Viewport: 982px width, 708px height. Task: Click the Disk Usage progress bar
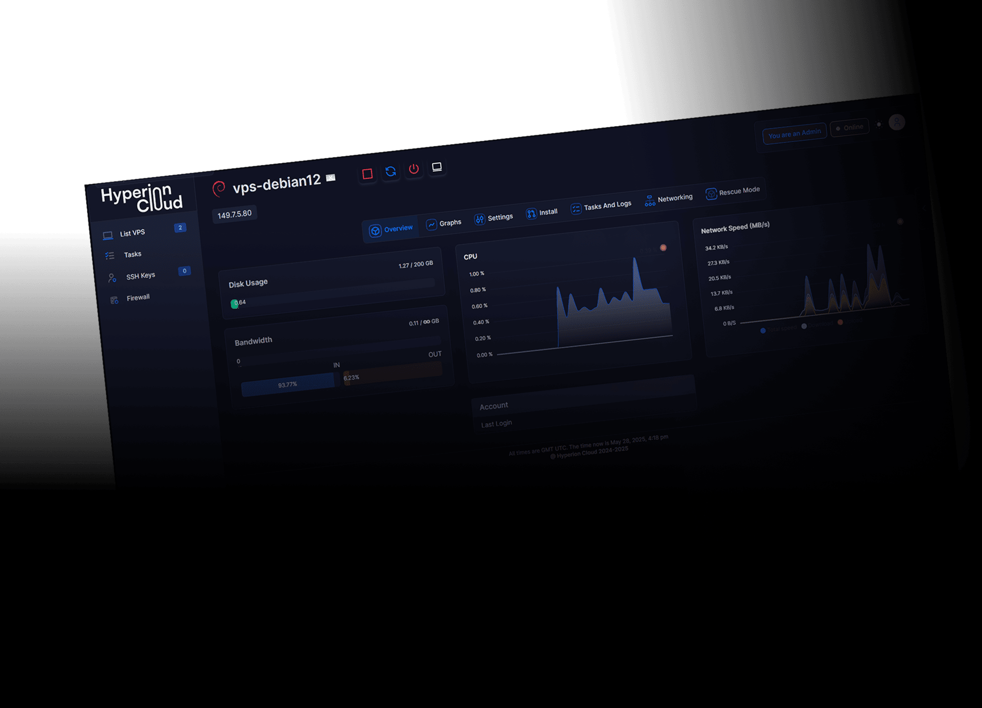tap(334, 293)
